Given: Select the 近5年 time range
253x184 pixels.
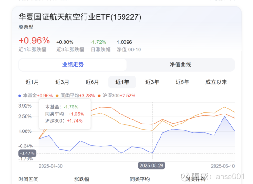Looking at the screenshot, I should pos(182,82).
